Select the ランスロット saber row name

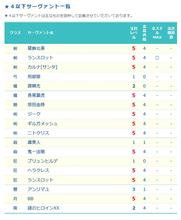click(40, 58)
